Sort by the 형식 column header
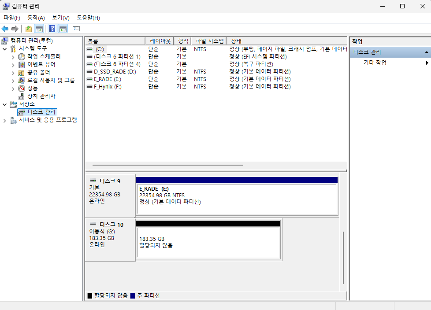Image resolution: width=431 pixels, height=310 pixels. 182,41
